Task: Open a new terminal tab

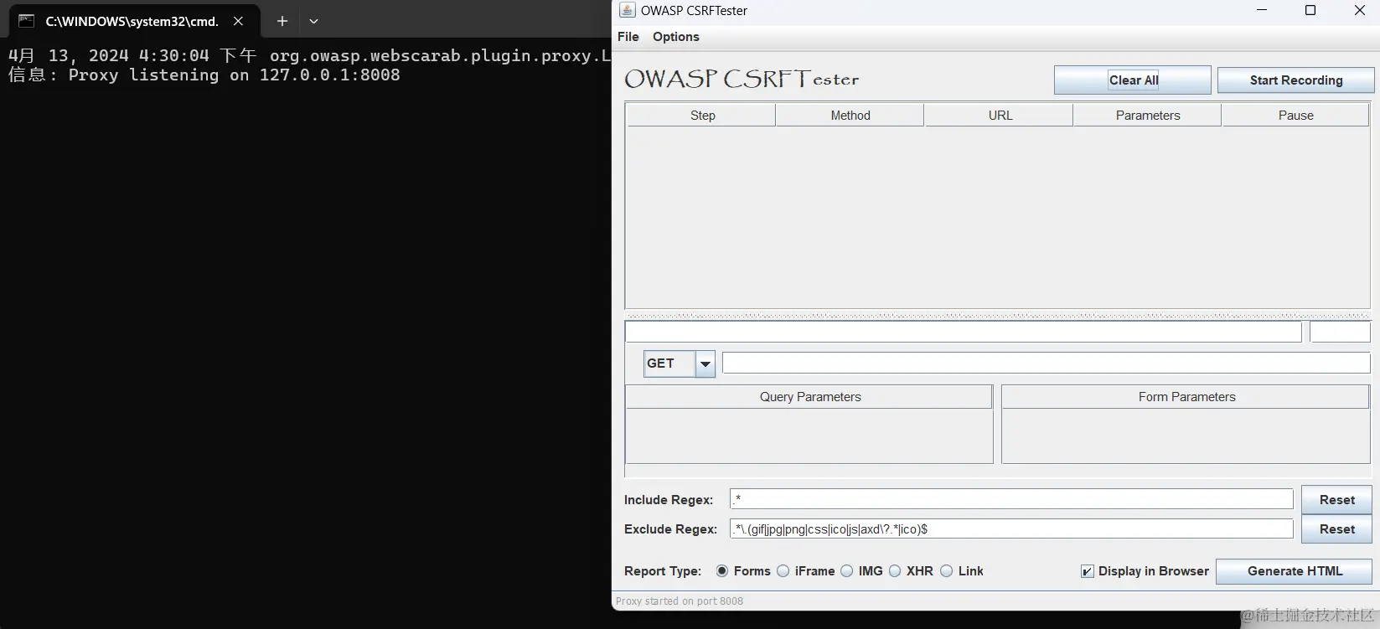Action: click(x=282, y=21)
